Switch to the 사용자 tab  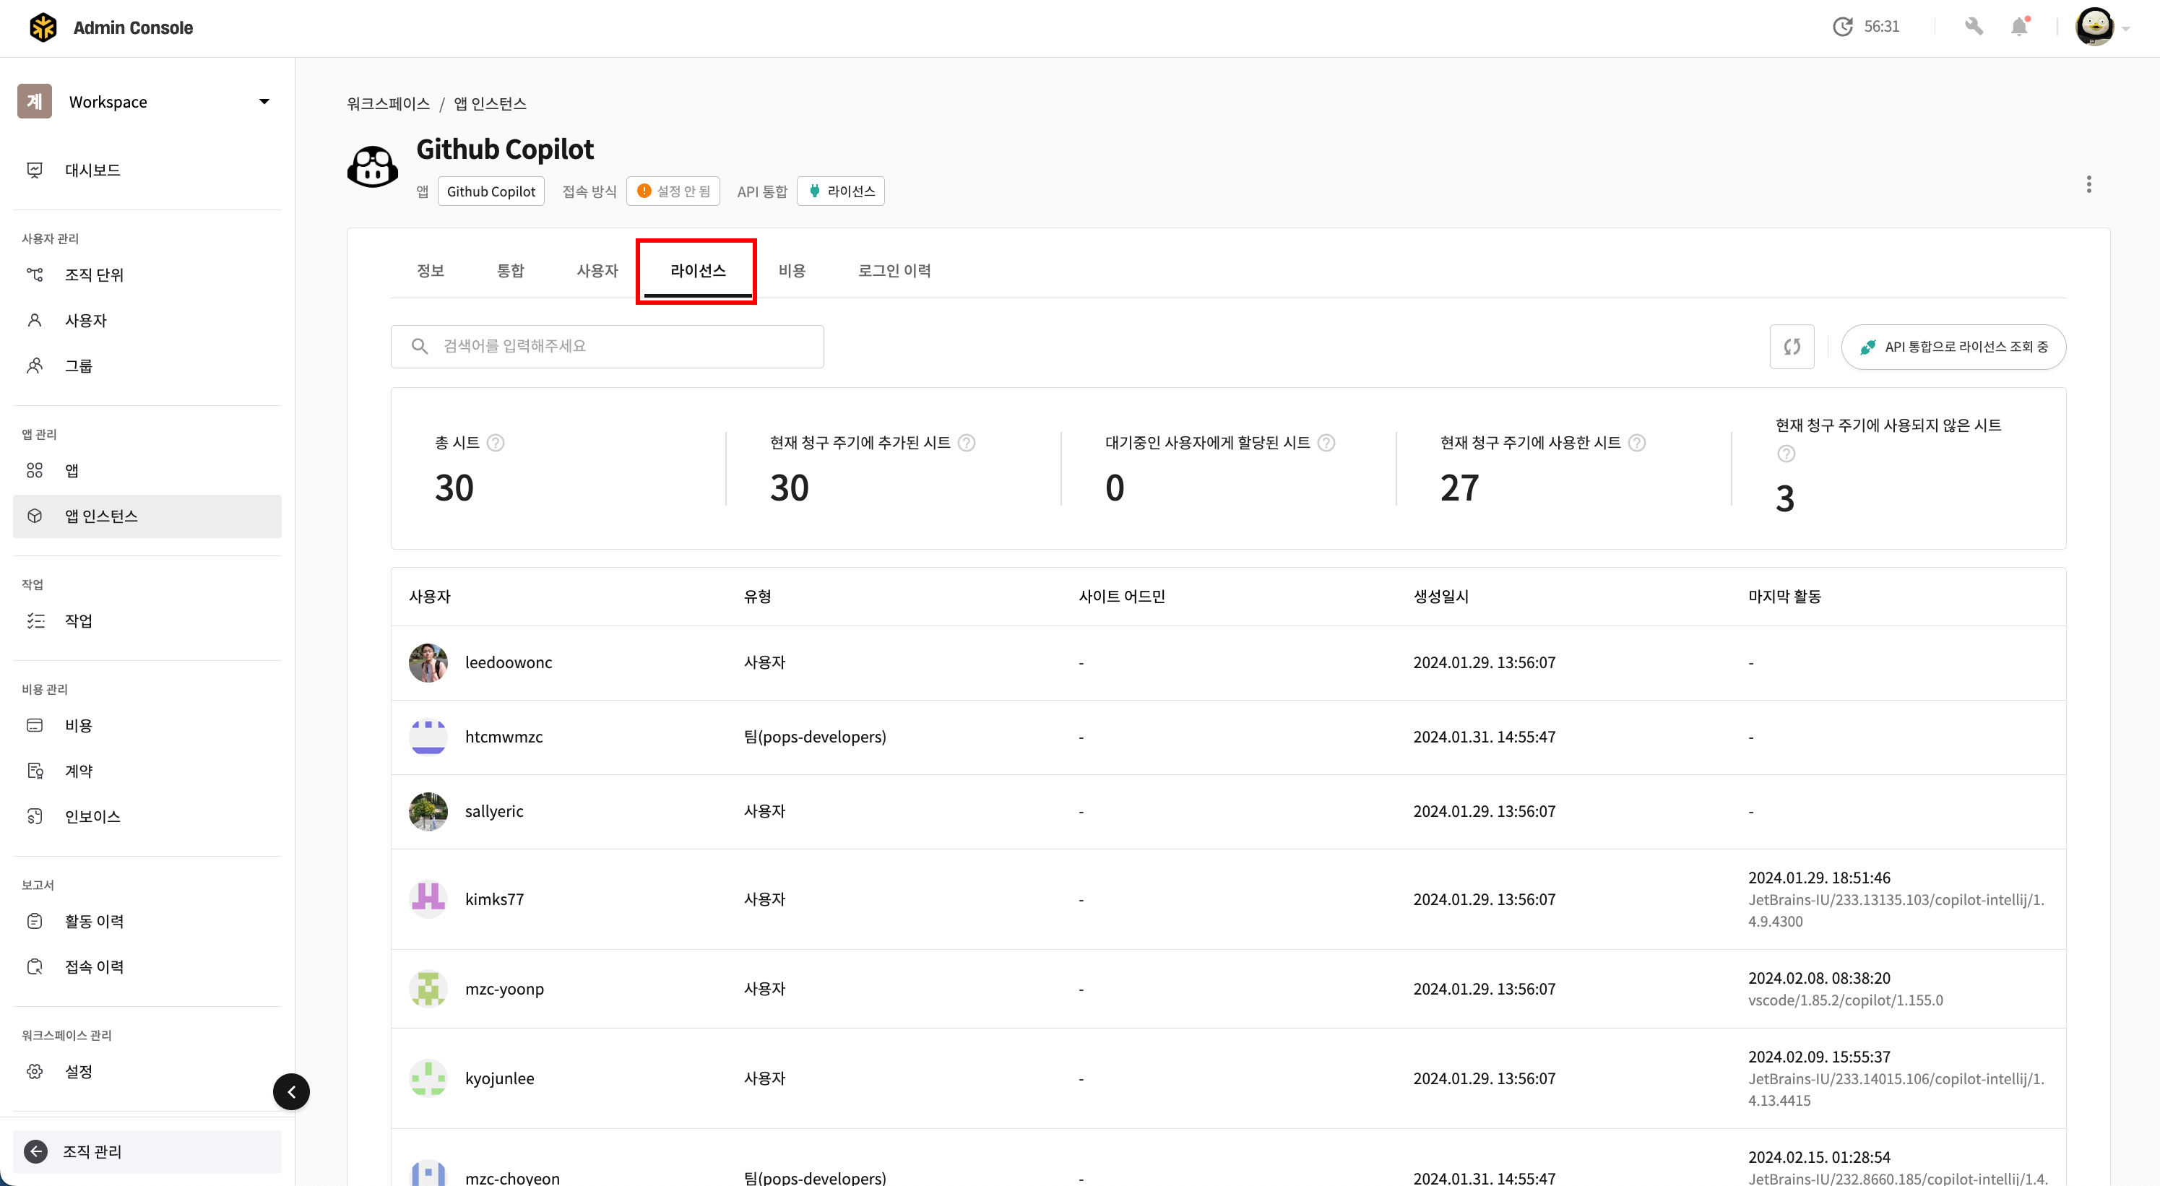pyautogui.click(x=597, y=271)
